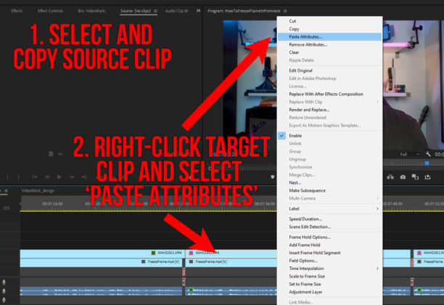Viewport: 444px width, 305px height.
Task: Click the Add Marker icon
Action: click(272, 177)
